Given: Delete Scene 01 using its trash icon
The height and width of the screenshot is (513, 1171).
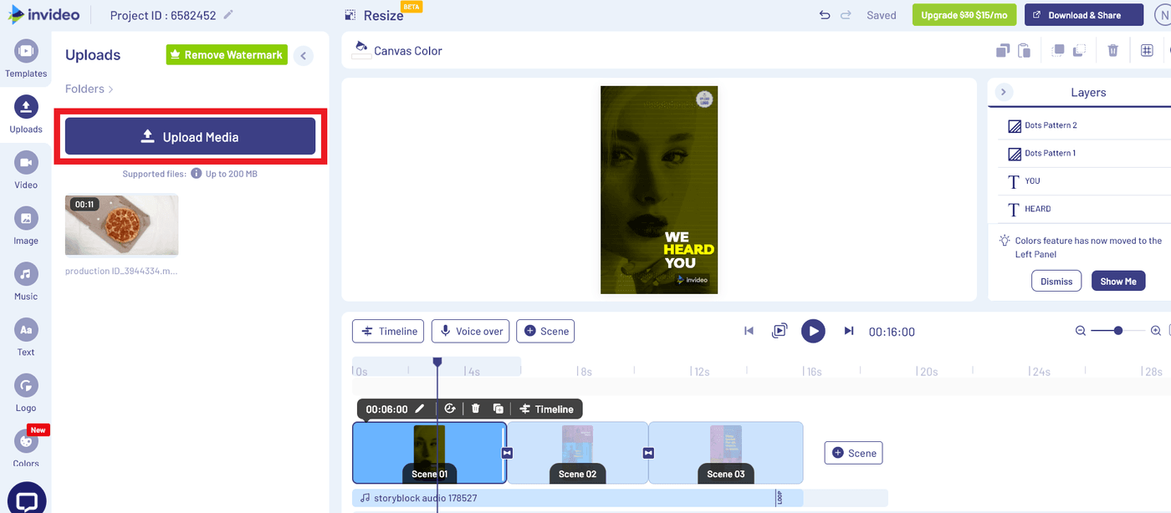Looking at the screenshot, I should point(475,409).
